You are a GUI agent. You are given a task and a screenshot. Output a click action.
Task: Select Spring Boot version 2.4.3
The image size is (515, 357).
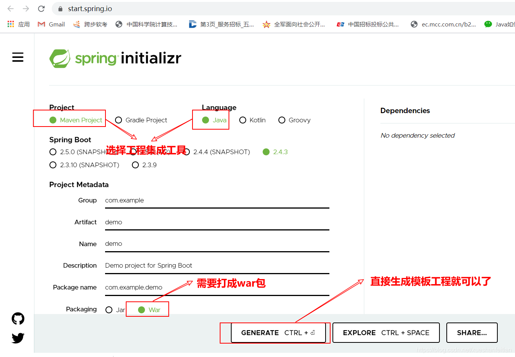coord(275,152)
